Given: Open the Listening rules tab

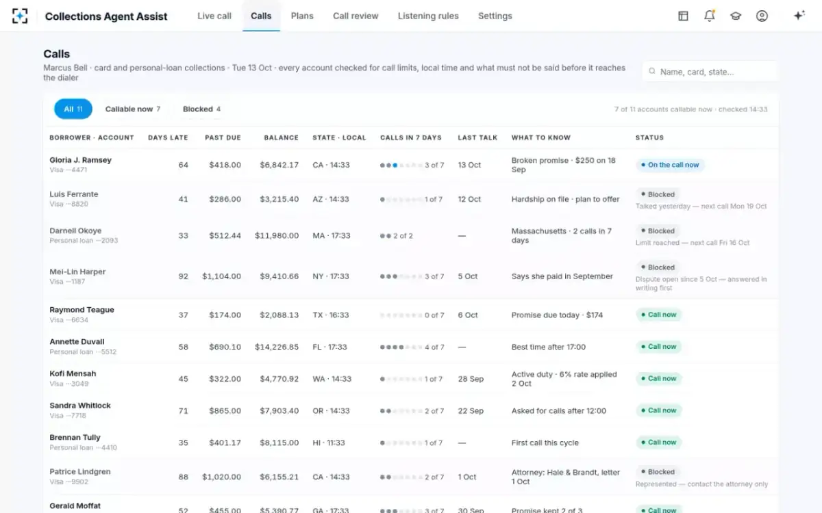Looking at the screenshot, I should pos(428,16).
